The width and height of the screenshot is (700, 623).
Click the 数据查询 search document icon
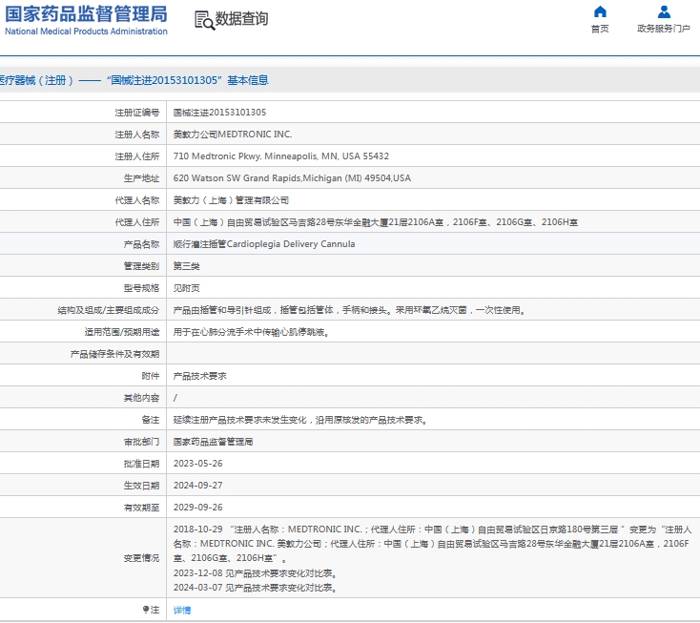point(204,20)
